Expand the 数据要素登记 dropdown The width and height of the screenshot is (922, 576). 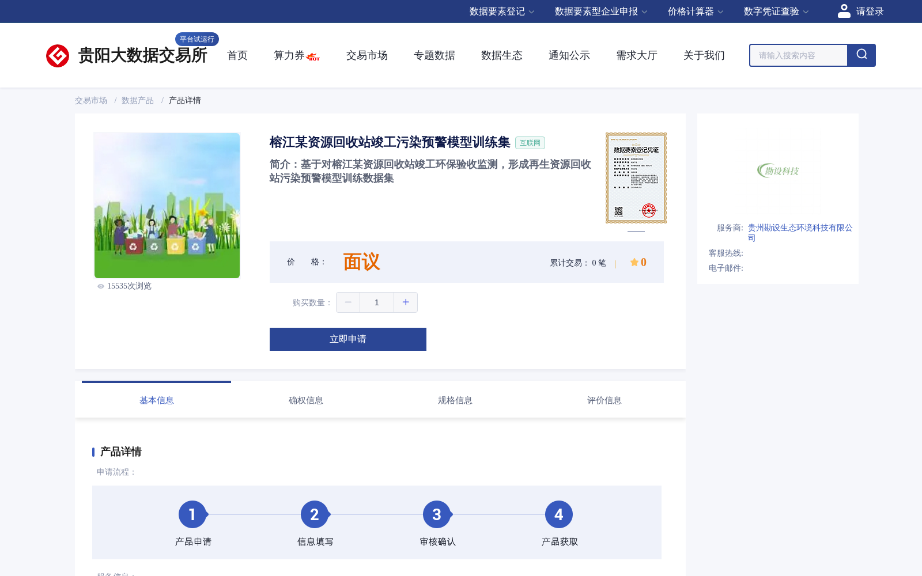(502, 12)
